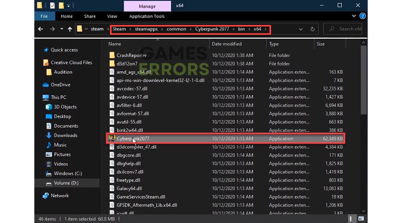This screenshot has height=223, width=402.
Task: Open the File Explorer help icon
Action: point(363,16)
